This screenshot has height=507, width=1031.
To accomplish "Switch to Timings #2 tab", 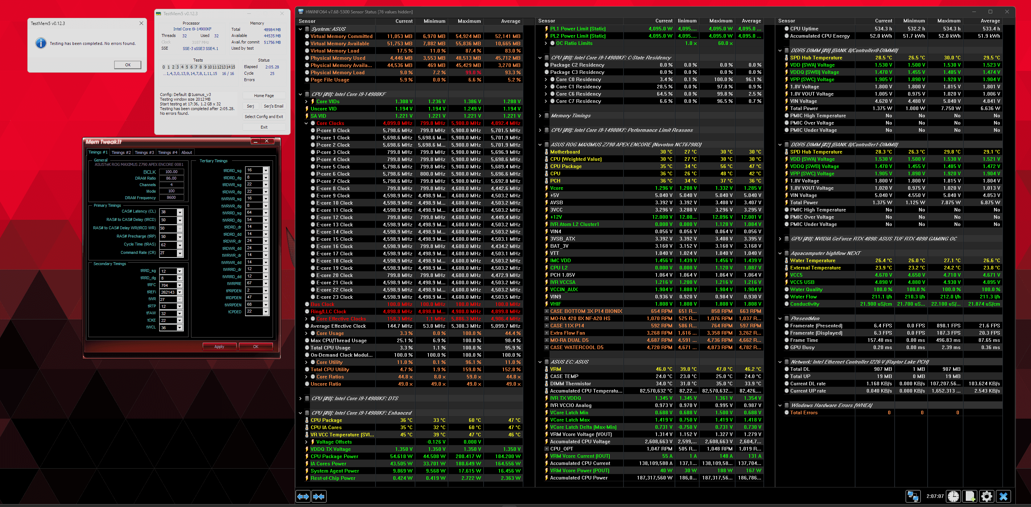I will pos(121,152).
